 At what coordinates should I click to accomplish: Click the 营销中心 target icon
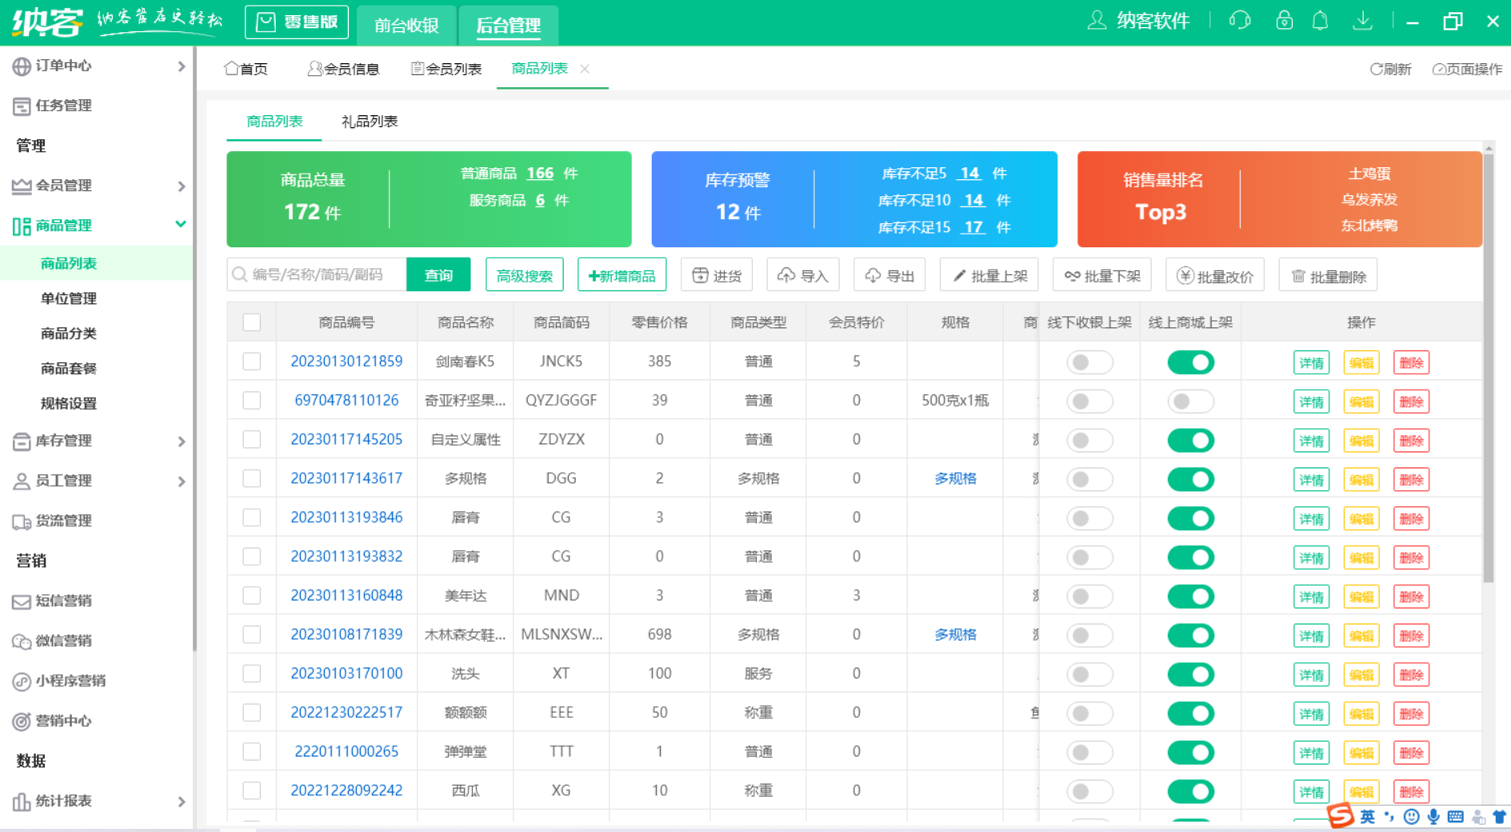[22, 722]
